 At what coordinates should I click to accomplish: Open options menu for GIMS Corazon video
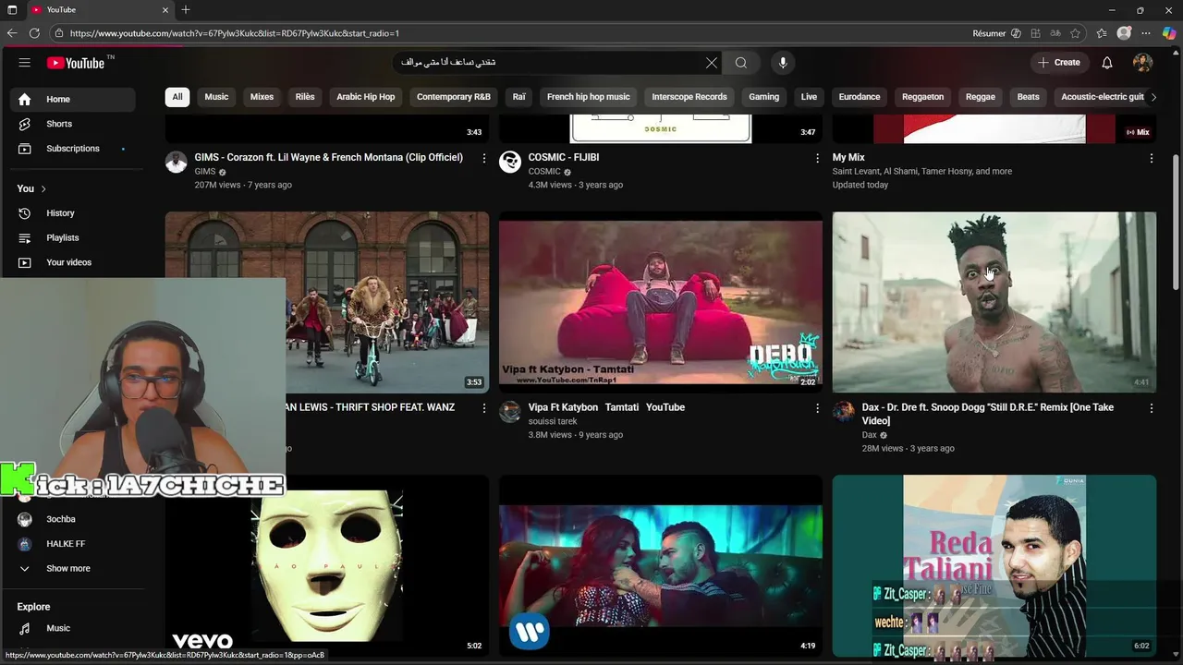click(x=483, y=159)
